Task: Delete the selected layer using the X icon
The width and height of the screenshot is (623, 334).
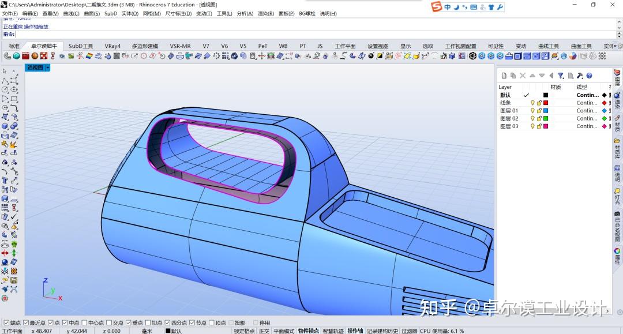Action: 523,76
